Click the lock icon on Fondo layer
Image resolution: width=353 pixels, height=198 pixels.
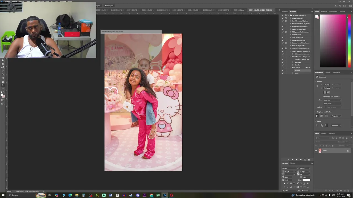pyautogui.click(x=347, y=151)
